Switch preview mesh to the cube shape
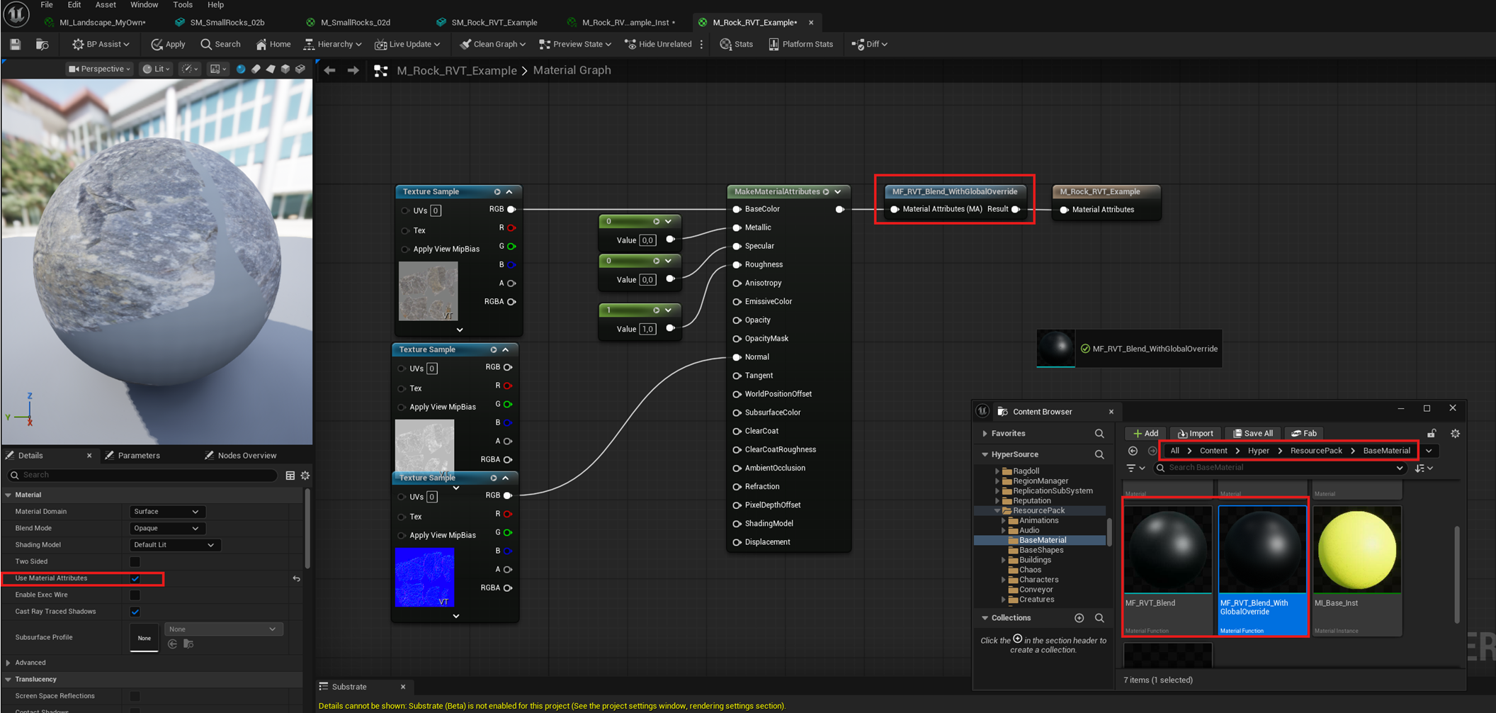Screen dimensions: 1496x713 coord(285,69)
